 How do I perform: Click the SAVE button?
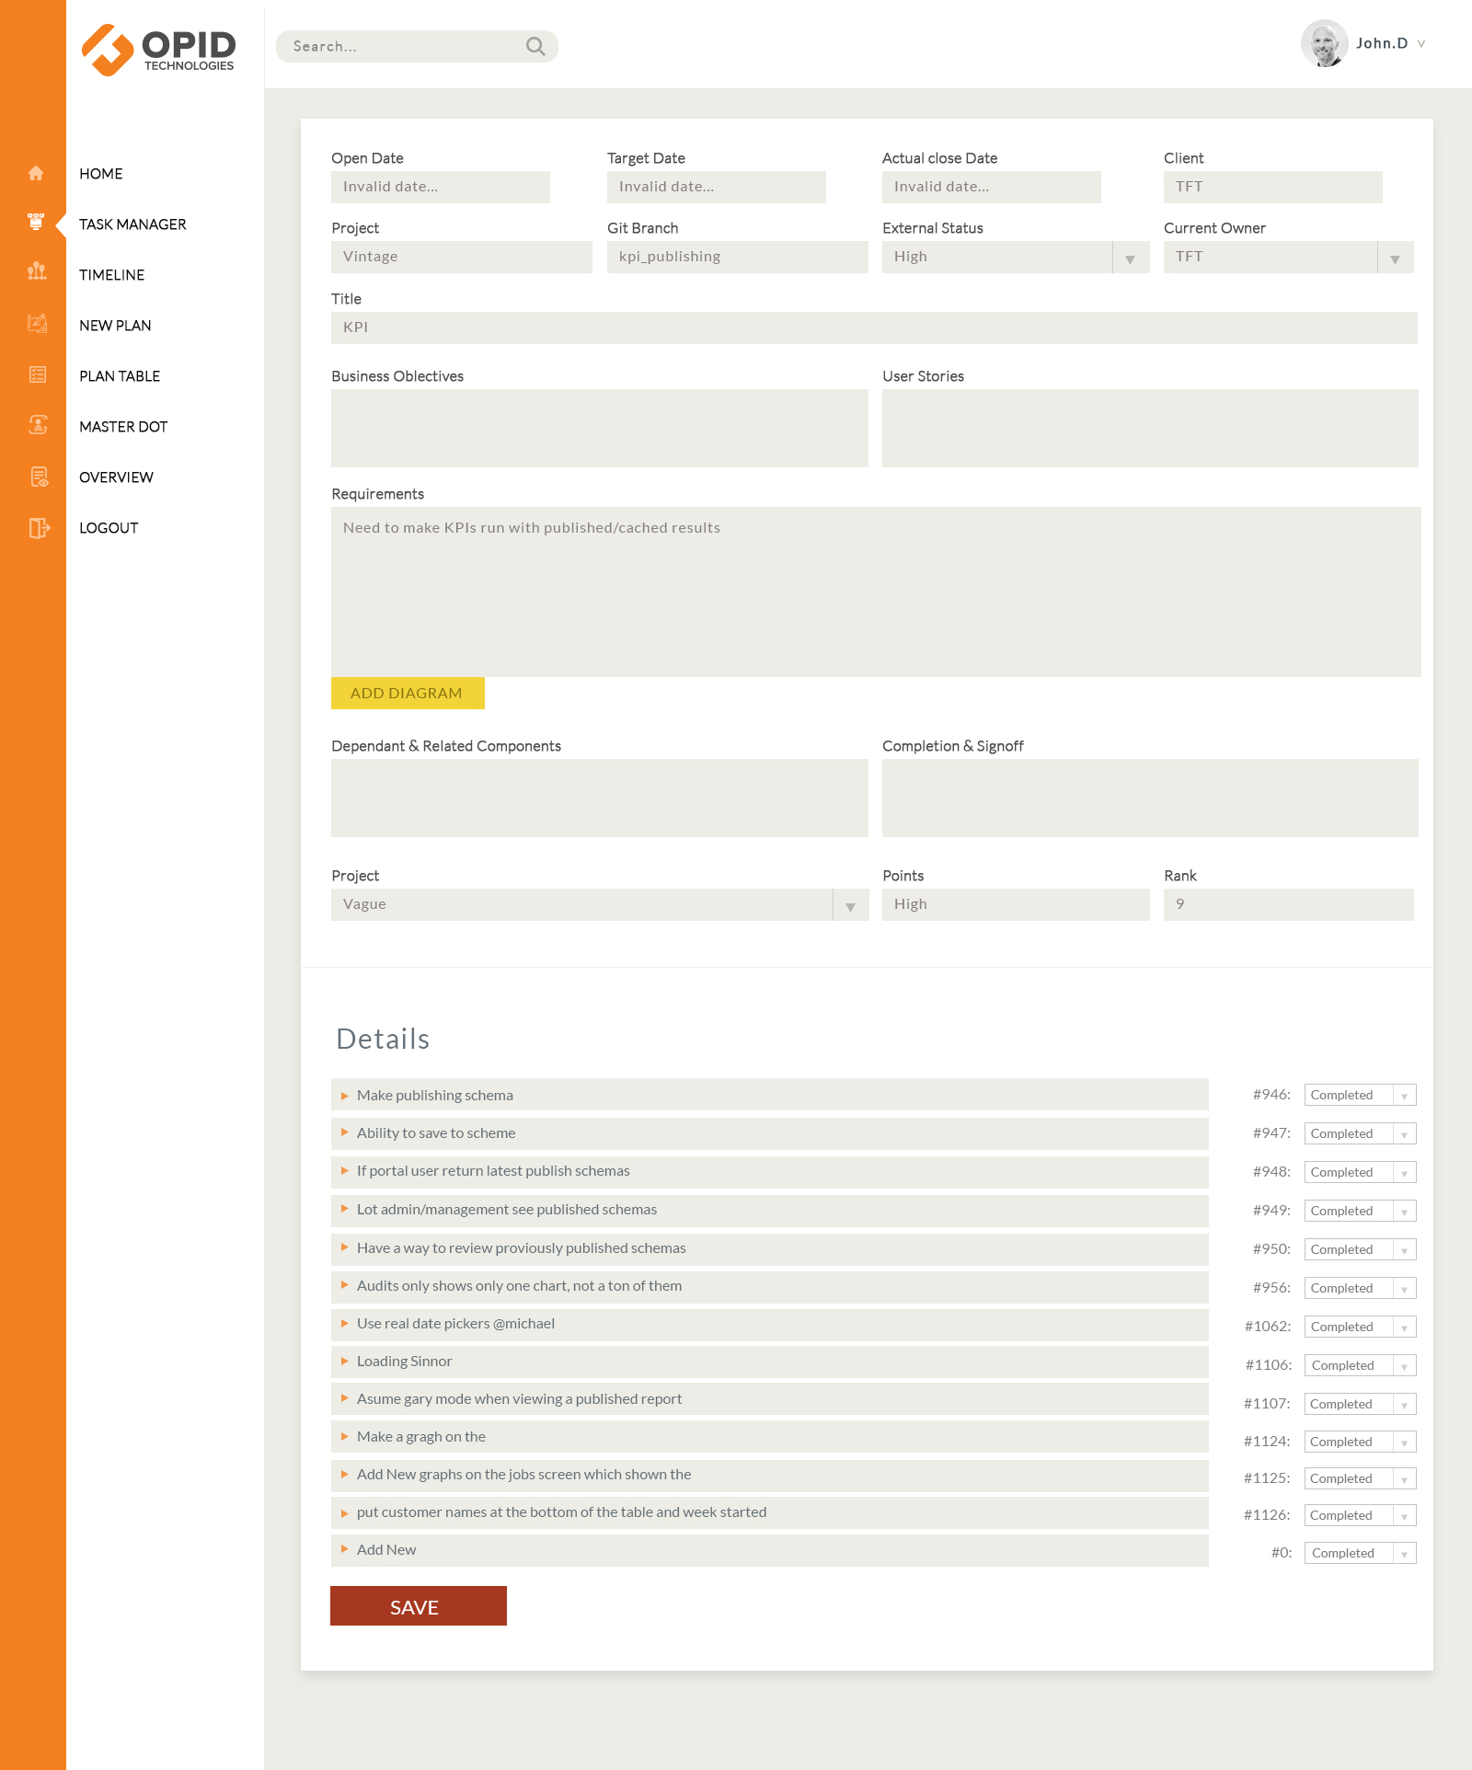click(418, 1606)
